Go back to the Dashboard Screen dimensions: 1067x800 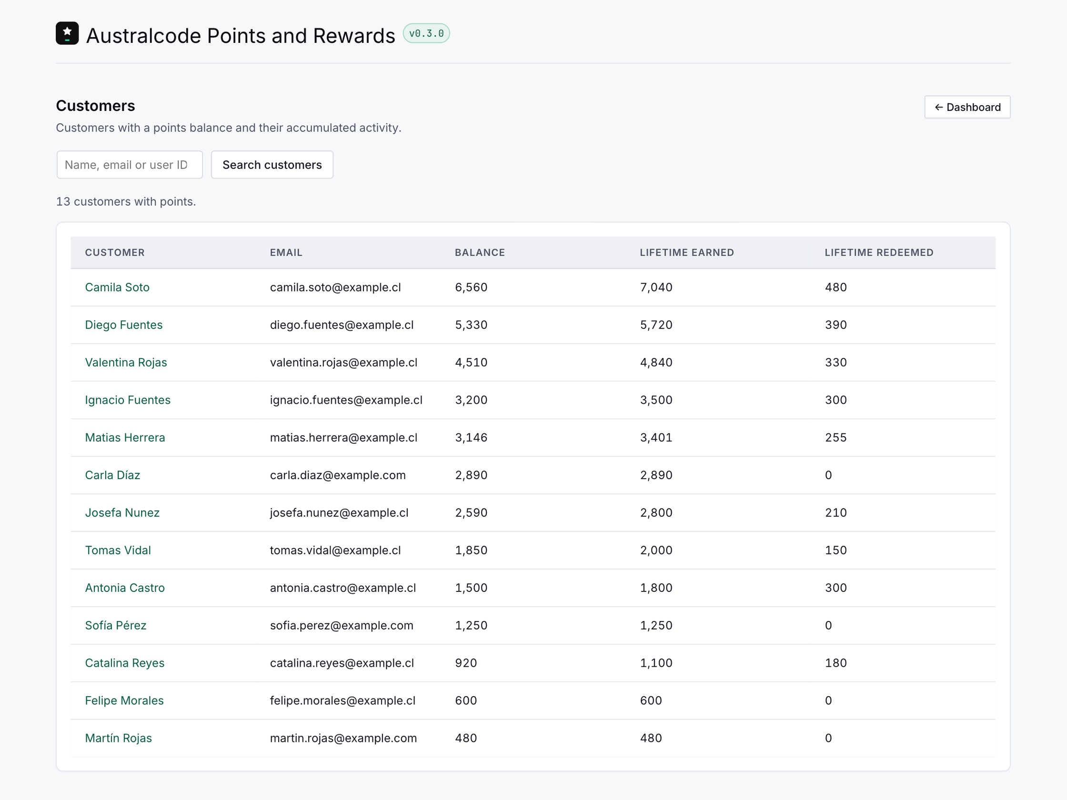(x=967, y=107)
